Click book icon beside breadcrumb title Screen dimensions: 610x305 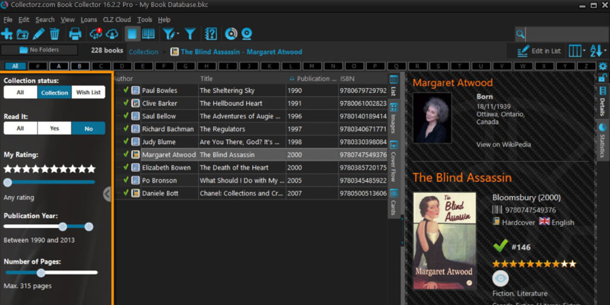tap(175, 52)
